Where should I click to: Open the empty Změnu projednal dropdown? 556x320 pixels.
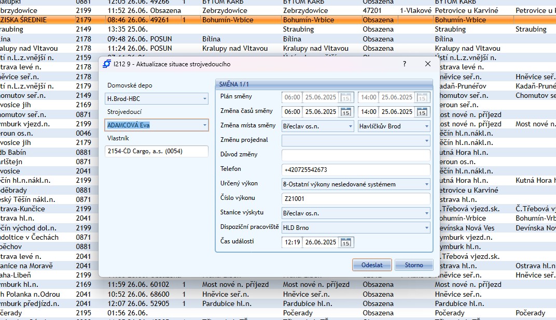[x=427, y=140]
